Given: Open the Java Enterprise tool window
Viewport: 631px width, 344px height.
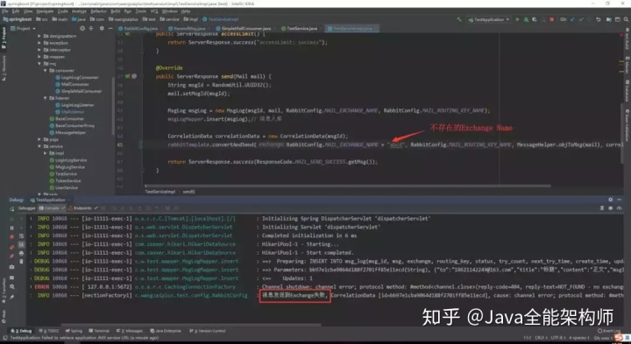Looking at the screenshot, I should click(166, 331).
